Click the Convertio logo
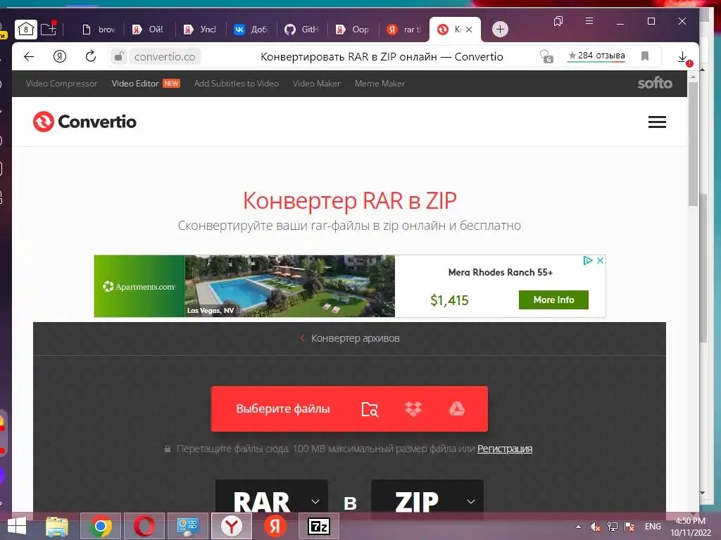Screen dimensions: 721x540 click(x=84, y=122)
